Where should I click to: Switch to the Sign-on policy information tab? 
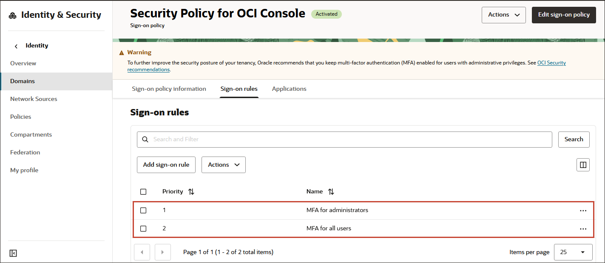click(169, 89)
